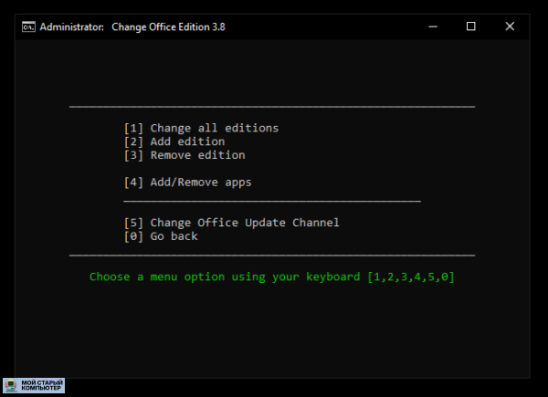Viewport: 548px width, 397px height.
Task: Click the [1] number marker
Action: [133, 128]
